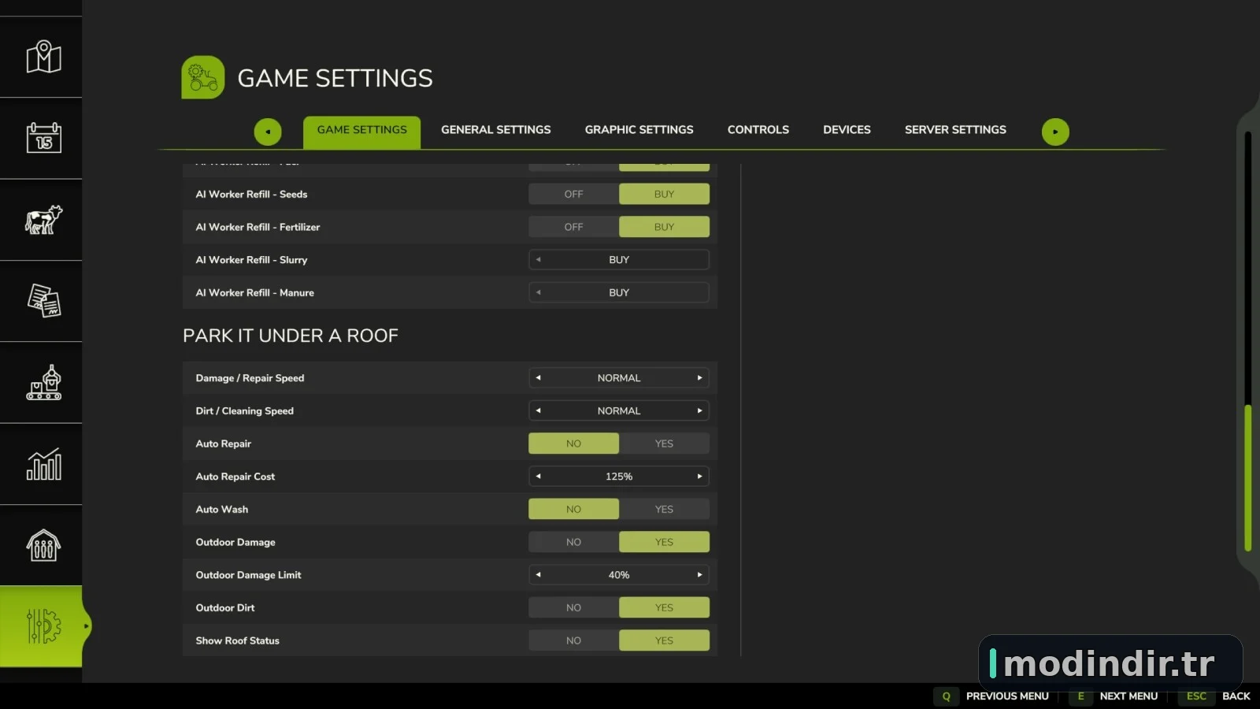1260x709 pixels.
Task: Click the Next Menu label
Action: click(1128, 696)
